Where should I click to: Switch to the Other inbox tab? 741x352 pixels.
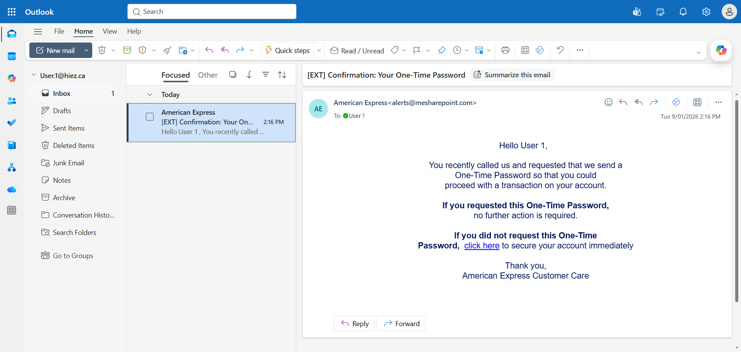click(208, 75)
